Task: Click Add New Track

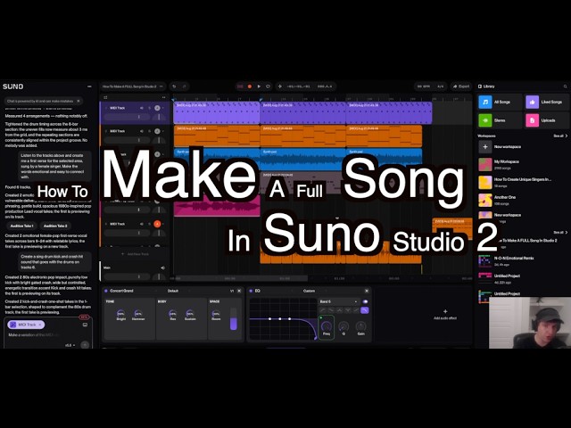Action: (135, 254)
